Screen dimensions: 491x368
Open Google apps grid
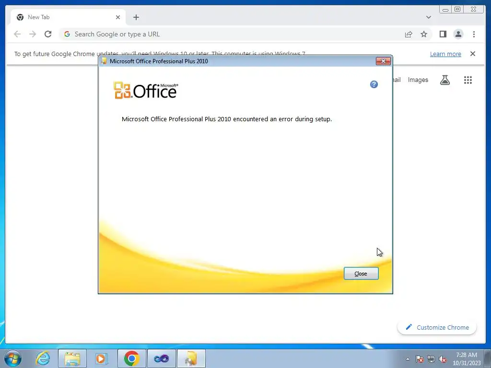468,80
